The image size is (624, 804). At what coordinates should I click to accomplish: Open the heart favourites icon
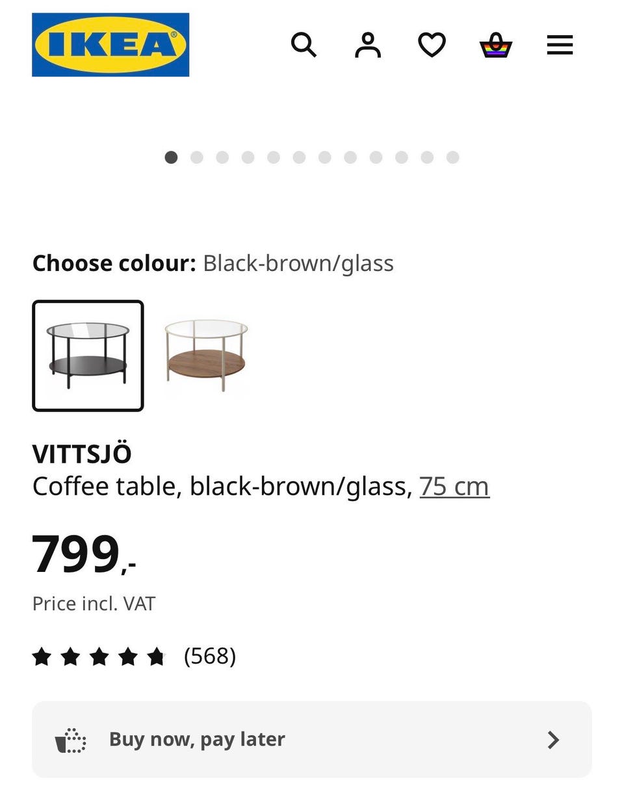pyautogui.click(x=432, y=45)
